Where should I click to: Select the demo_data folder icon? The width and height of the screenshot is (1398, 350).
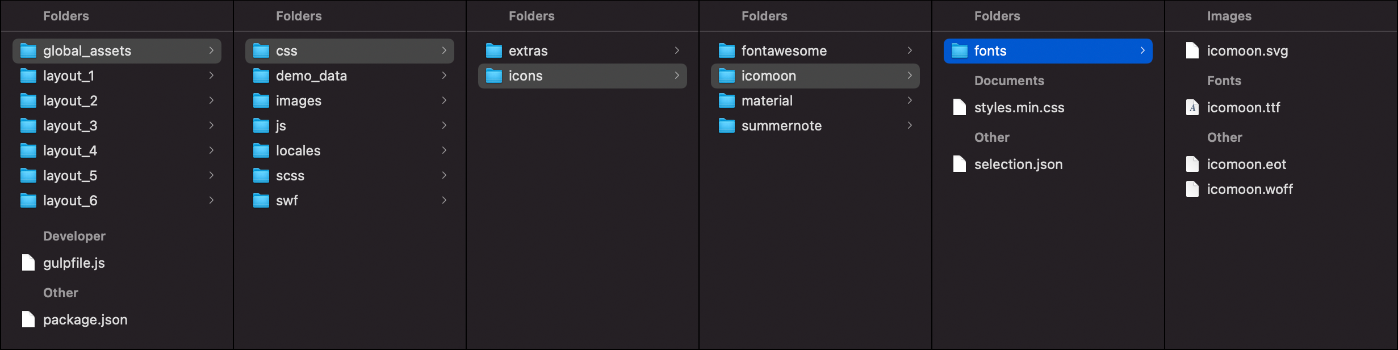pyautogui.click(x=261, y=76)
